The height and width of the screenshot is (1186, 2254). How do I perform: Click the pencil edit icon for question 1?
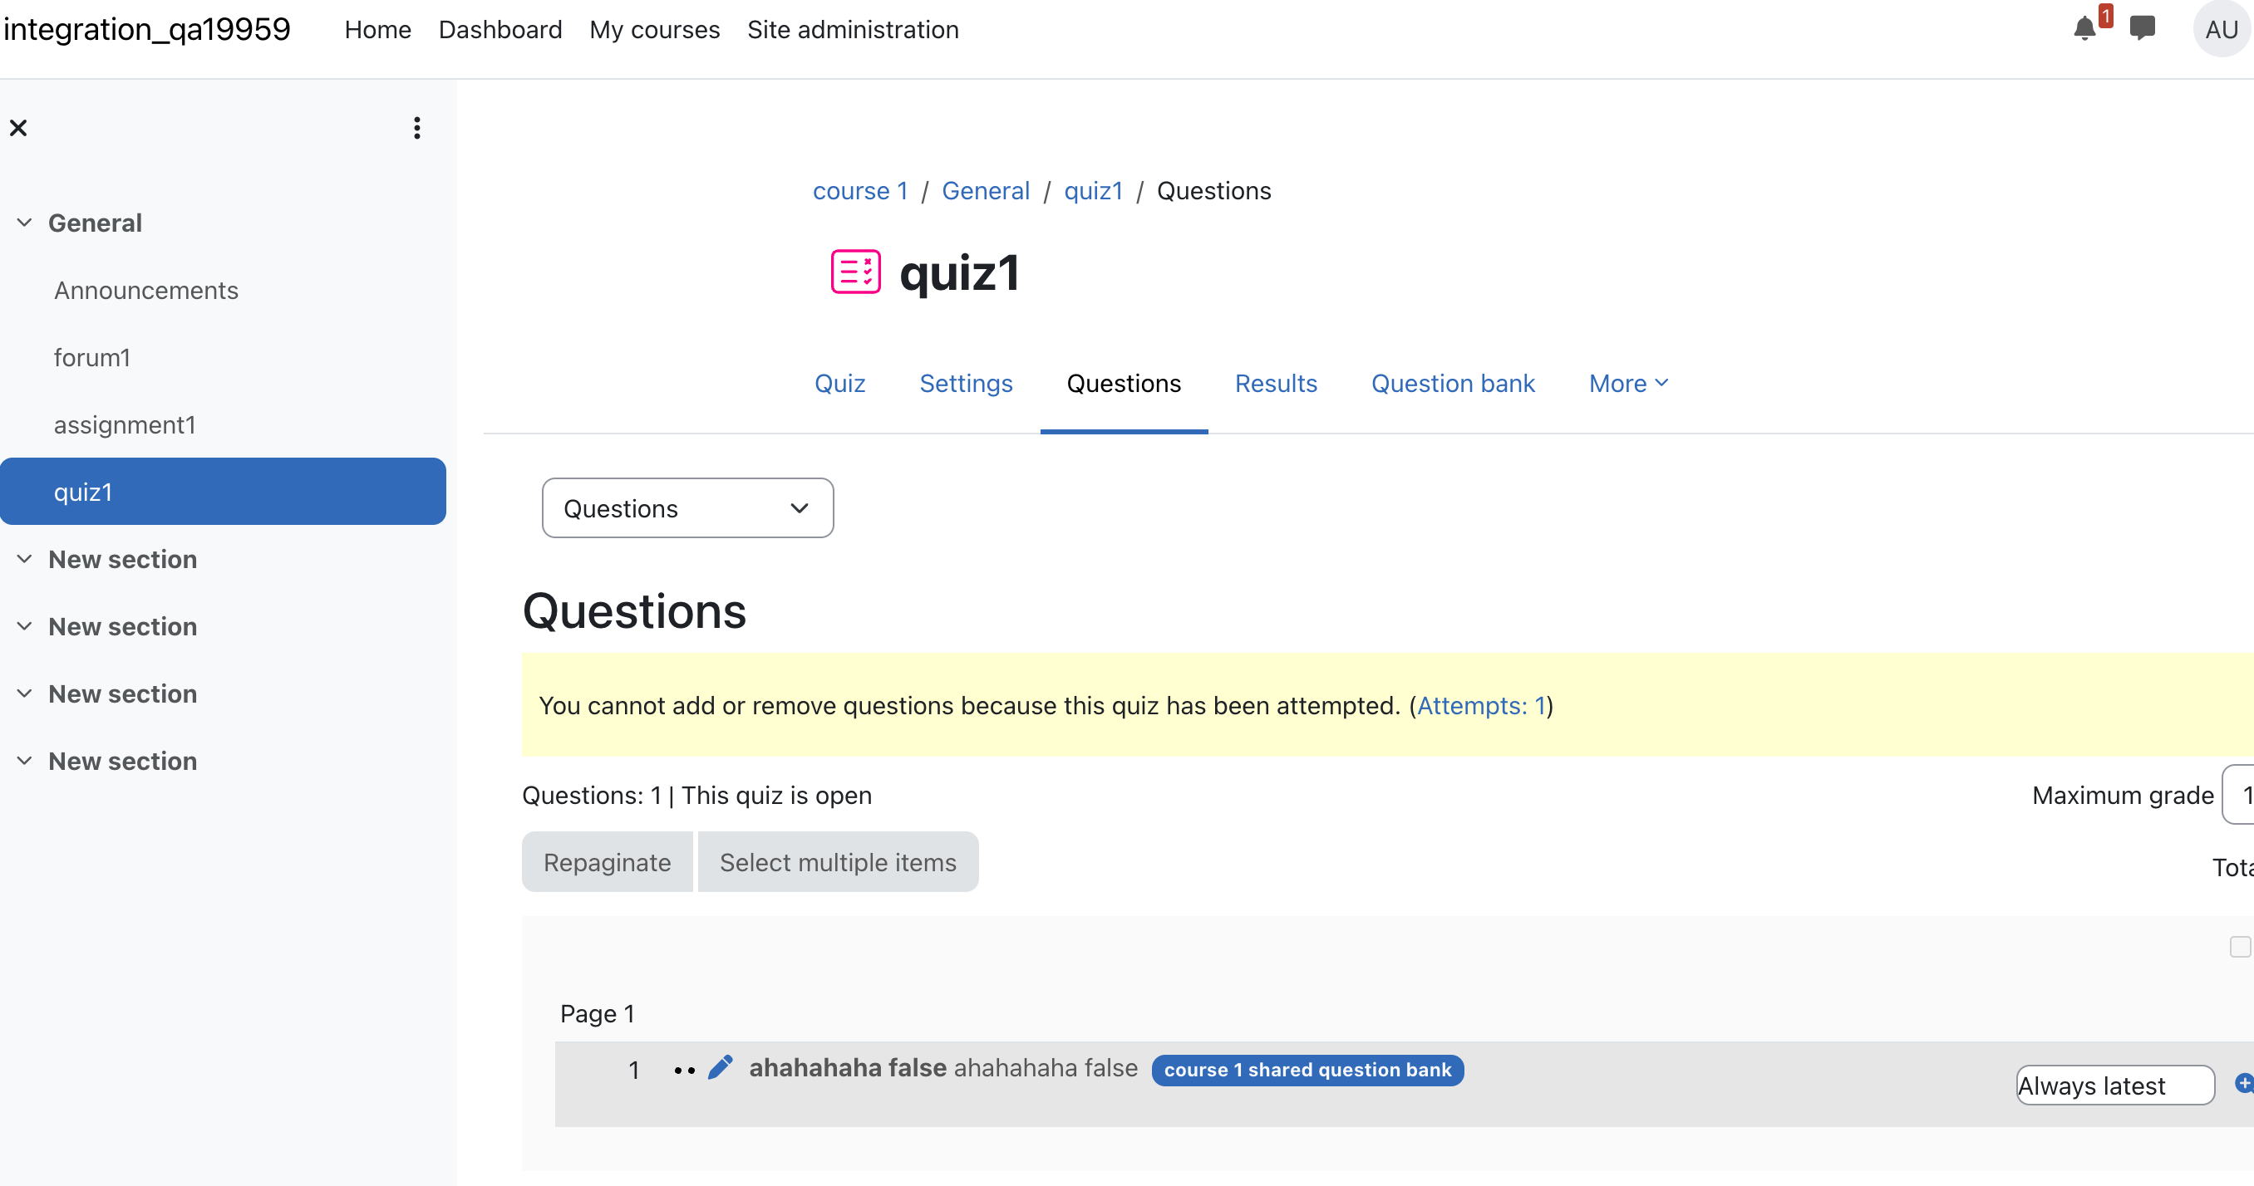[x=719, y=1067]
